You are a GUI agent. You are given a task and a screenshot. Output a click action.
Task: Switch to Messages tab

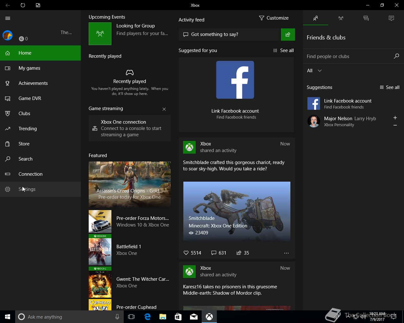[366, 18]
